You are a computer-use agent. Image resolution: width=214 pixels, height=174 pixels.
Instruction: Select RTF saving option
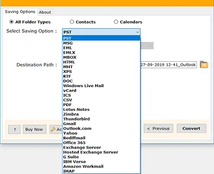[x=101, y=76]
